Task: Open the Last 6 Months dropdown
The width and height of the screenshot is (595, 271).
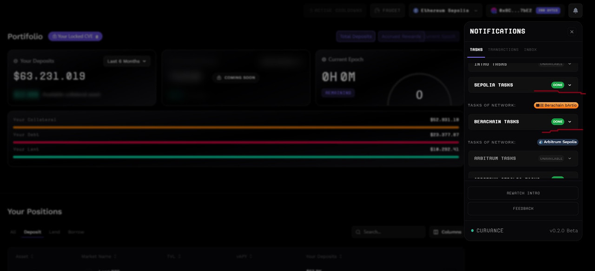Action: 127,61
